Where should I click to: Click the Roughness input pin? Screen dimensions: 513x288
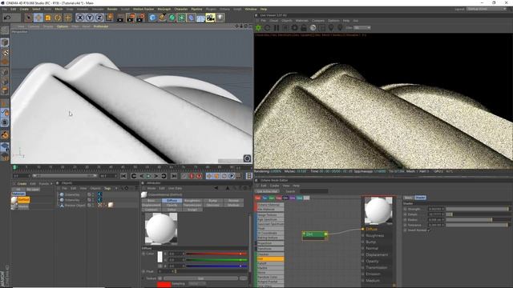pos(363,235)
